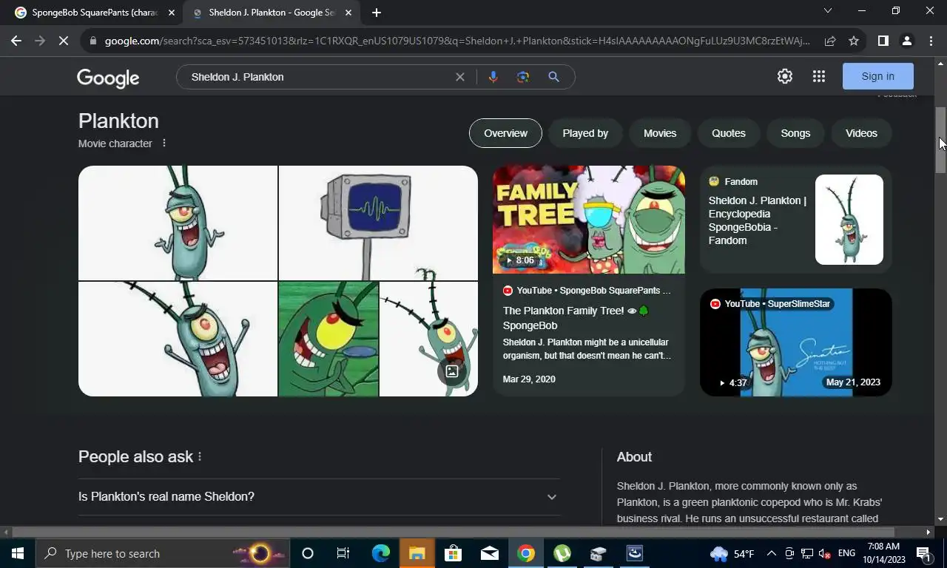Viewport: 947px width, 568px height.
Task: Select the Quotes chip
Action: click(729, 133)
